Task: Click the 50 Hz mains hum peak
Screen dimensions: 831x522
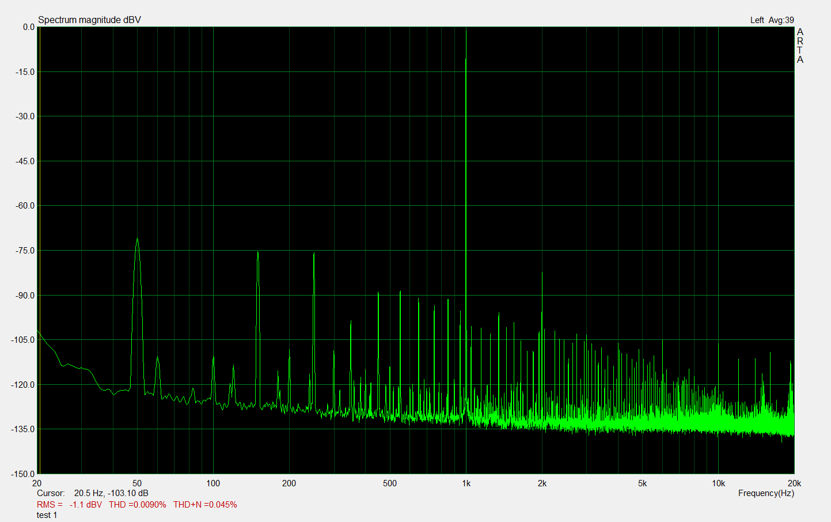Action: [x=137, y=239]
